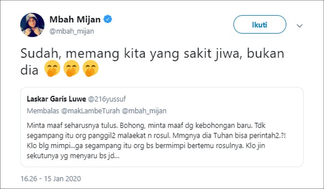Click the first hand-over-mouth emoji
324x189 pixels.
52,70
